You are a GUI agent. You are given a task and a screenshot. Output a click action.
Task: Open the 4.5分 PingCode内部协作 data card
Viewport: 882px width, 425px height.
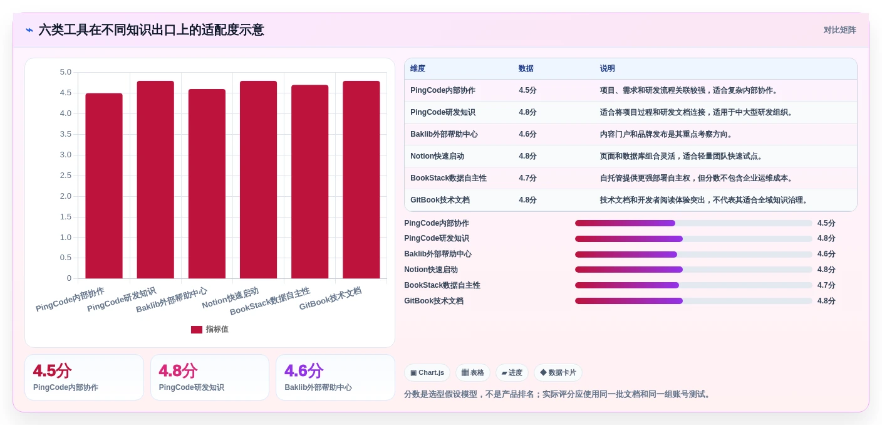[84, 377]
